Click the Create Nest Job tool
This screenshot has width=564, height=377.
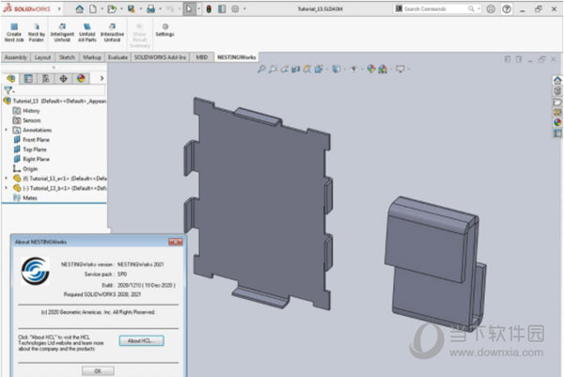pyautogui.click(x=14, y=33)
